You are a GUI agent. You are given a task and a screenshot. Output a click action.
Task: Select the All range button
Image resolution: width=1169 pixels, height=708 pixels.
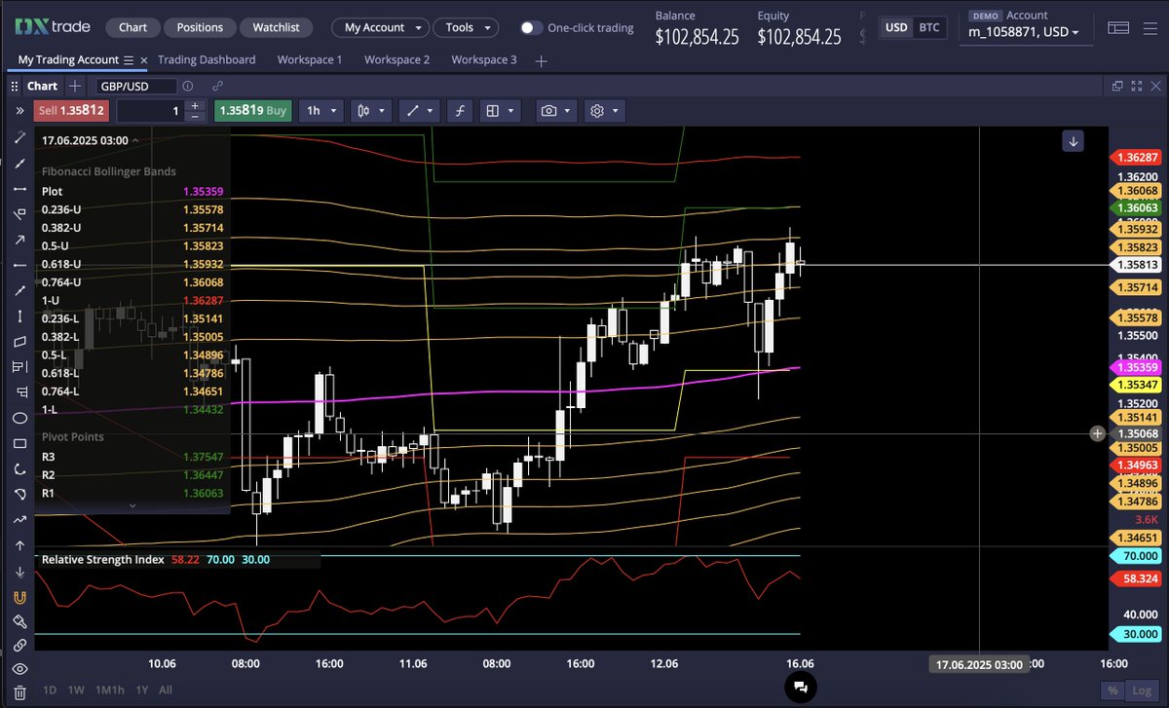click(x=166, y=690)
